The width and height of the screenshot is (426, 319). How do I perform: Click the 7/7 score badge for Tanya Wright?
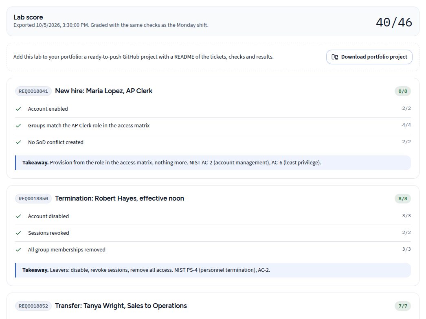(x=403, y=306)
